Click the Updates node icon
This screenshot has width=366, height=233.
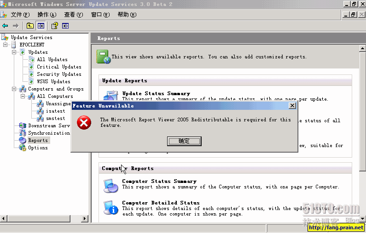(x=23, y=52)
